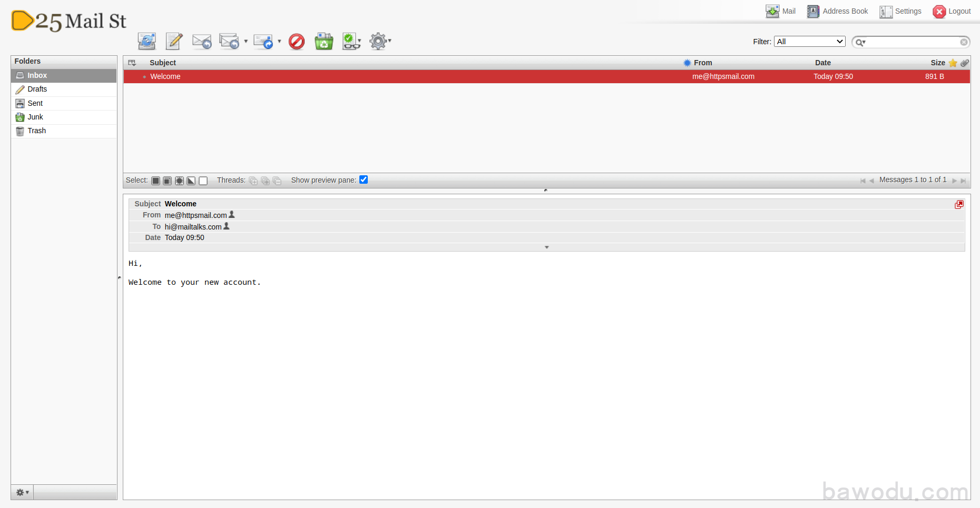Click the reply to all icon

(229, 41)
